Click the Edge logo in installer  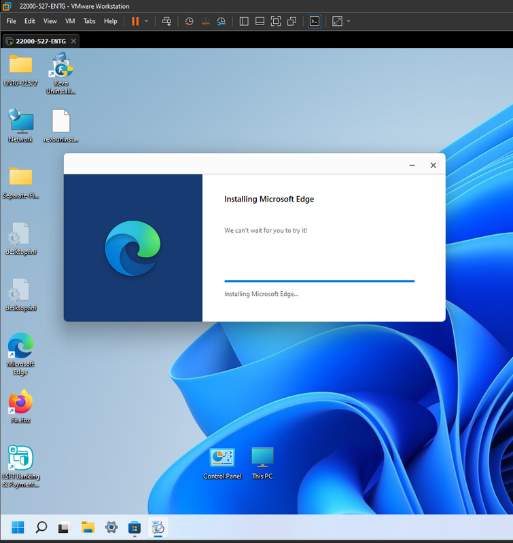[x=132, y=248]
